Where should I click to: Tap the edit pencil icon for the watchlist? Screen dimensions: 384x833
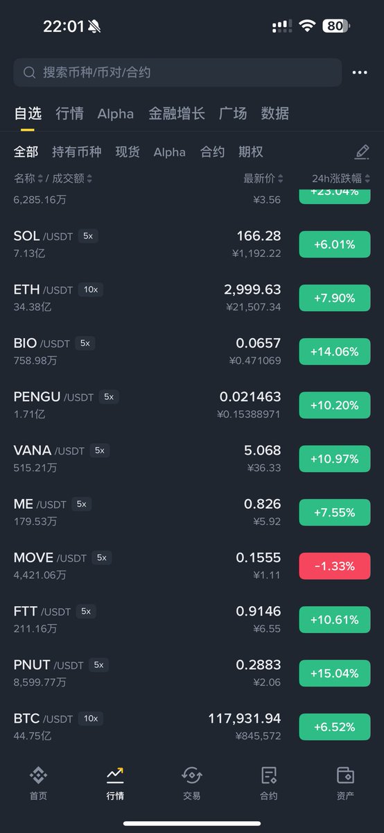(x=362, y=151)
